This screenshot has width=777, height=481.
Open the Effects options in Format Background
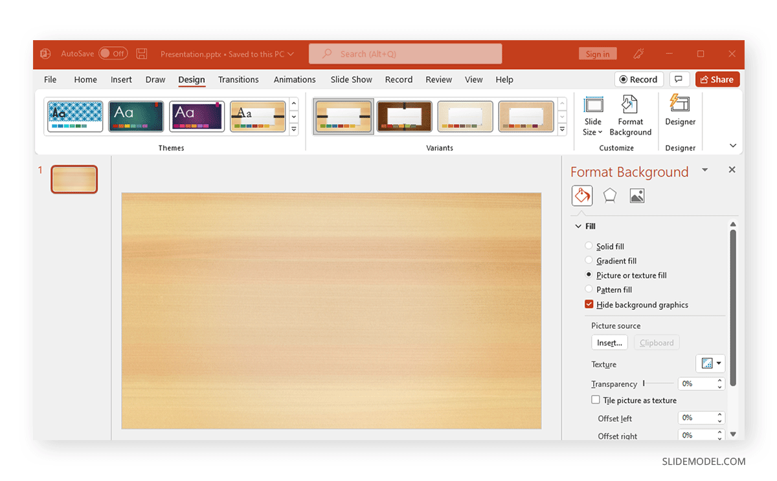(609, 195)
